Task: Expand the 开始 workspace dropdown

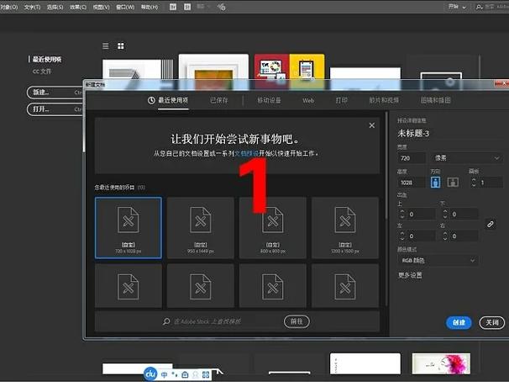Action: [x=458, y=7]
